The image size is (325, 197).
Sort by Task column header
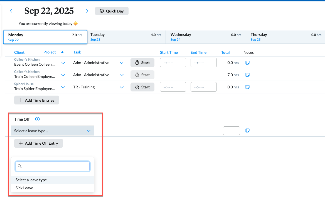77,52
